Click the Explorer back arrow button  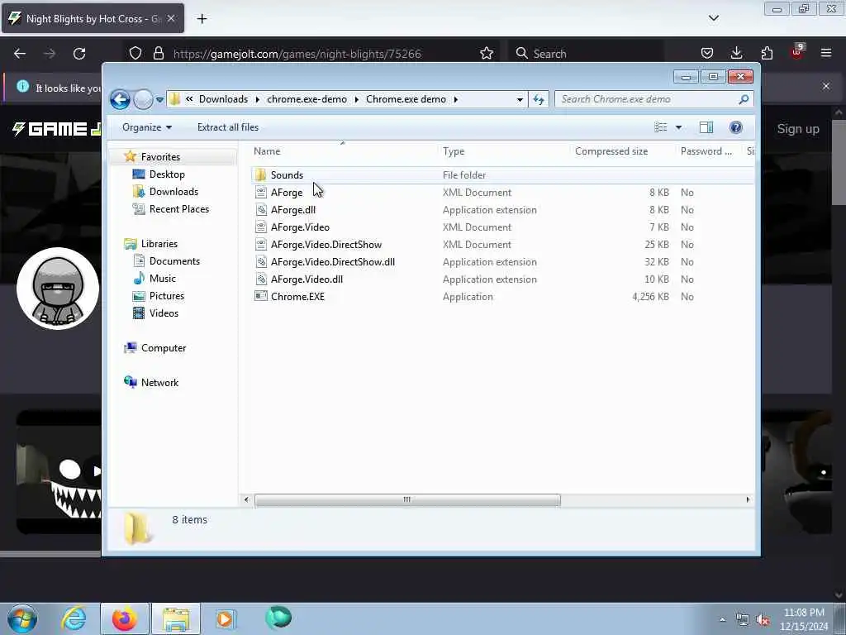120,99
